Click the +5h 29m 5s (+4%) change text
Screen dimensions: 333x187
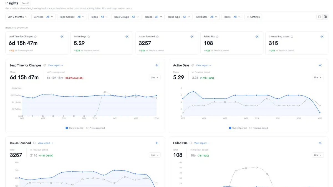tap(74, 78)
